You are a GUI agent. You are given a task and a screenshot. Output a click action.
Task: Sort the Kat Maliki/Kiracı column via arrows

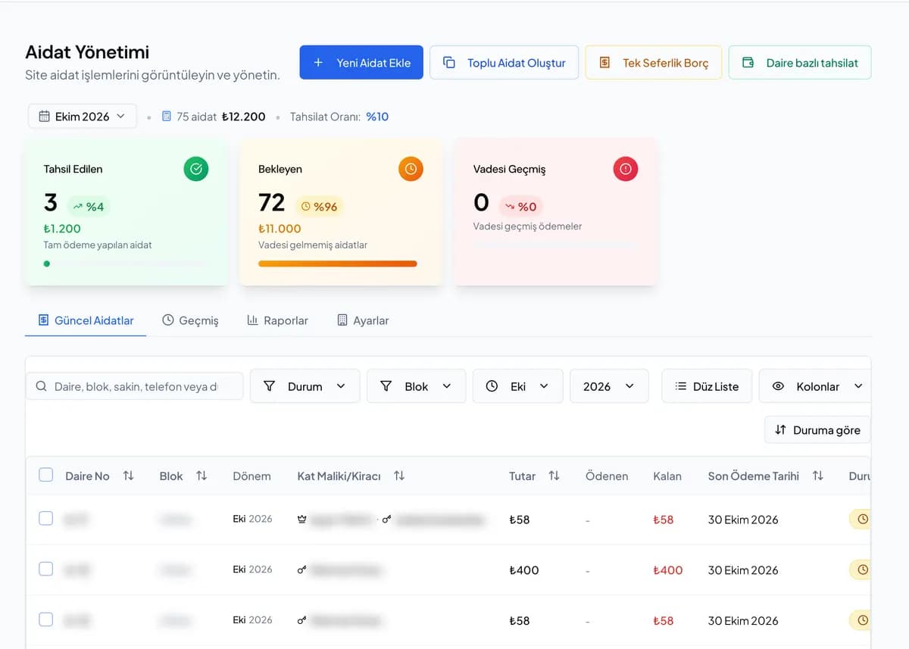(x=399, y=476)
